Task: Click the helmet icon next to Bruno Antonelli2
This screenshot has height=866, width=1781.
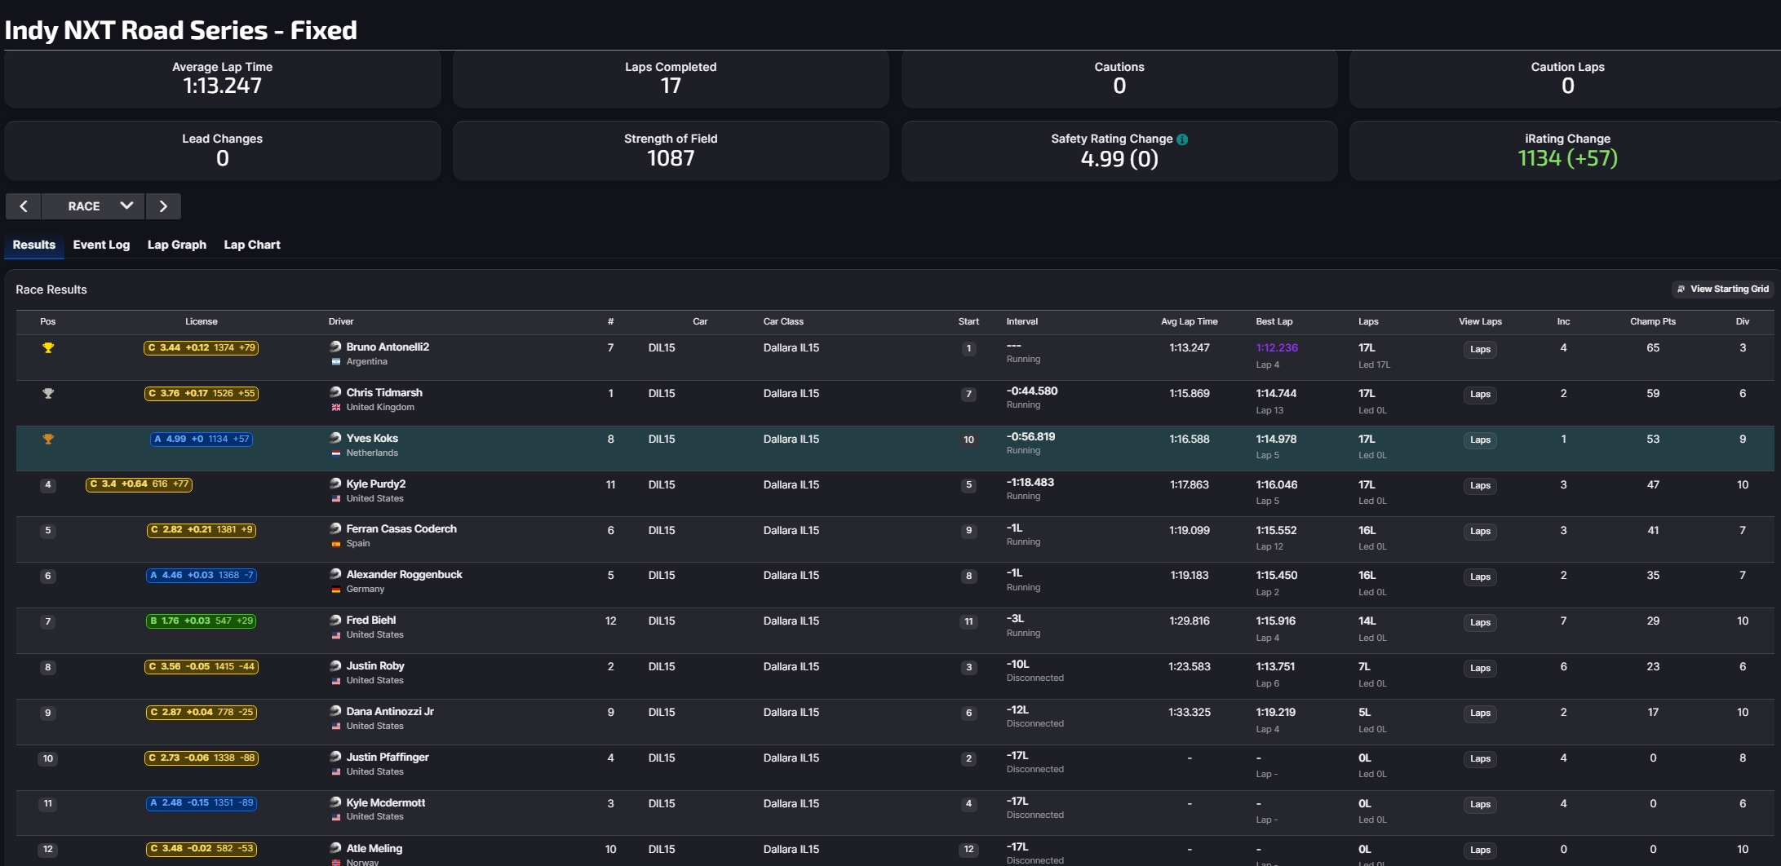Action: pos(335,347)
